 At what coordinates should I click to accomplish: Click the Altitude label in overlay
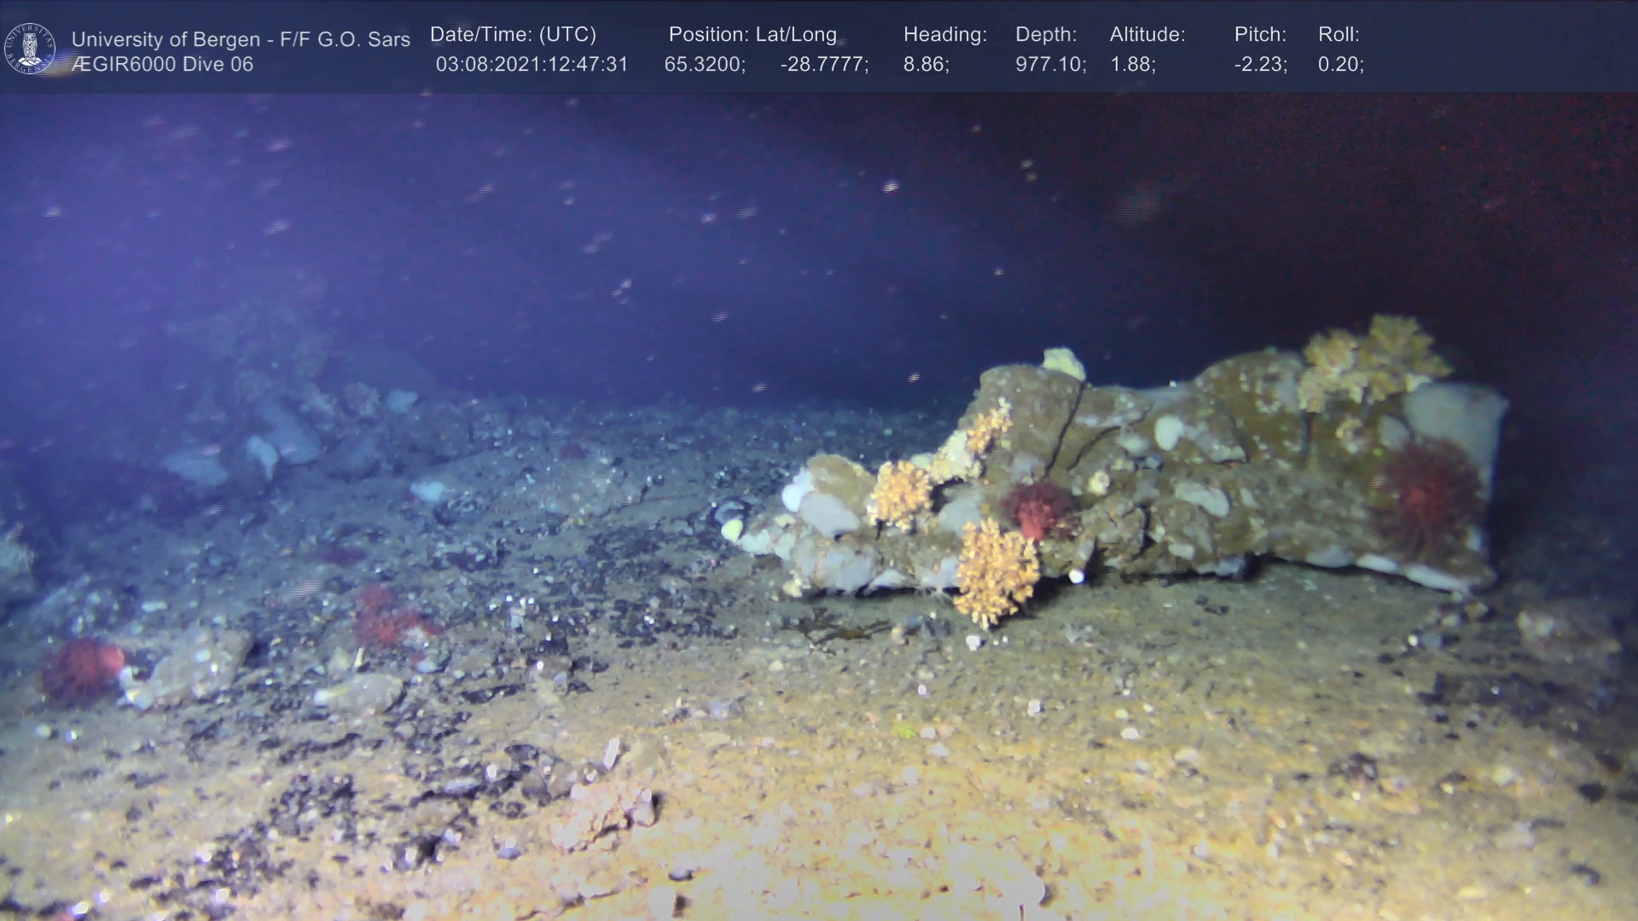pos(1147,35)
